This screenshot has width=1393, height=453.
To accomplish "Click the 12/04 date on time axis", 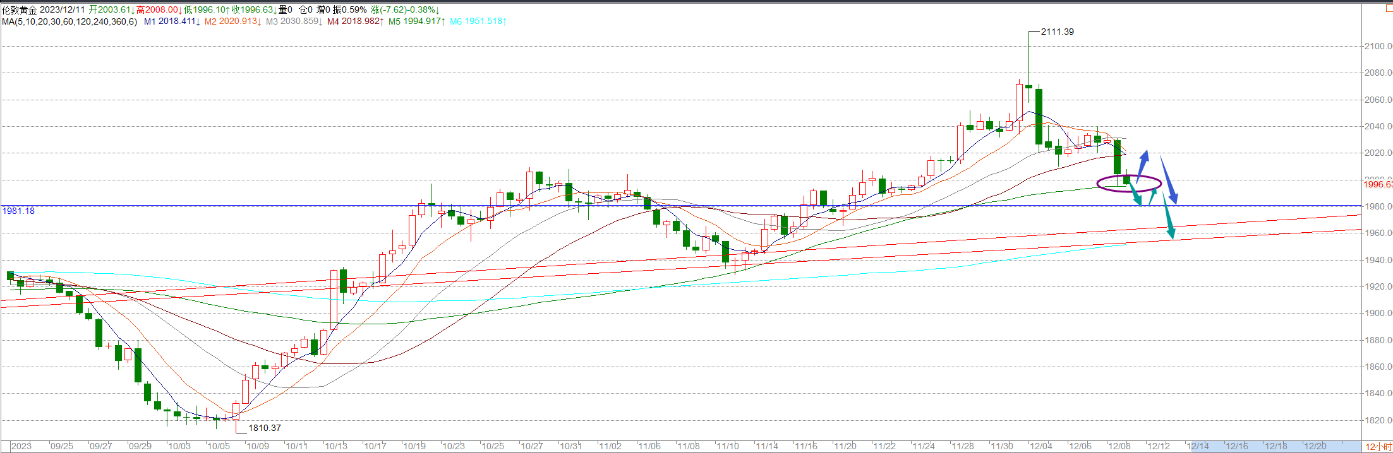I will click(1040, 446).
